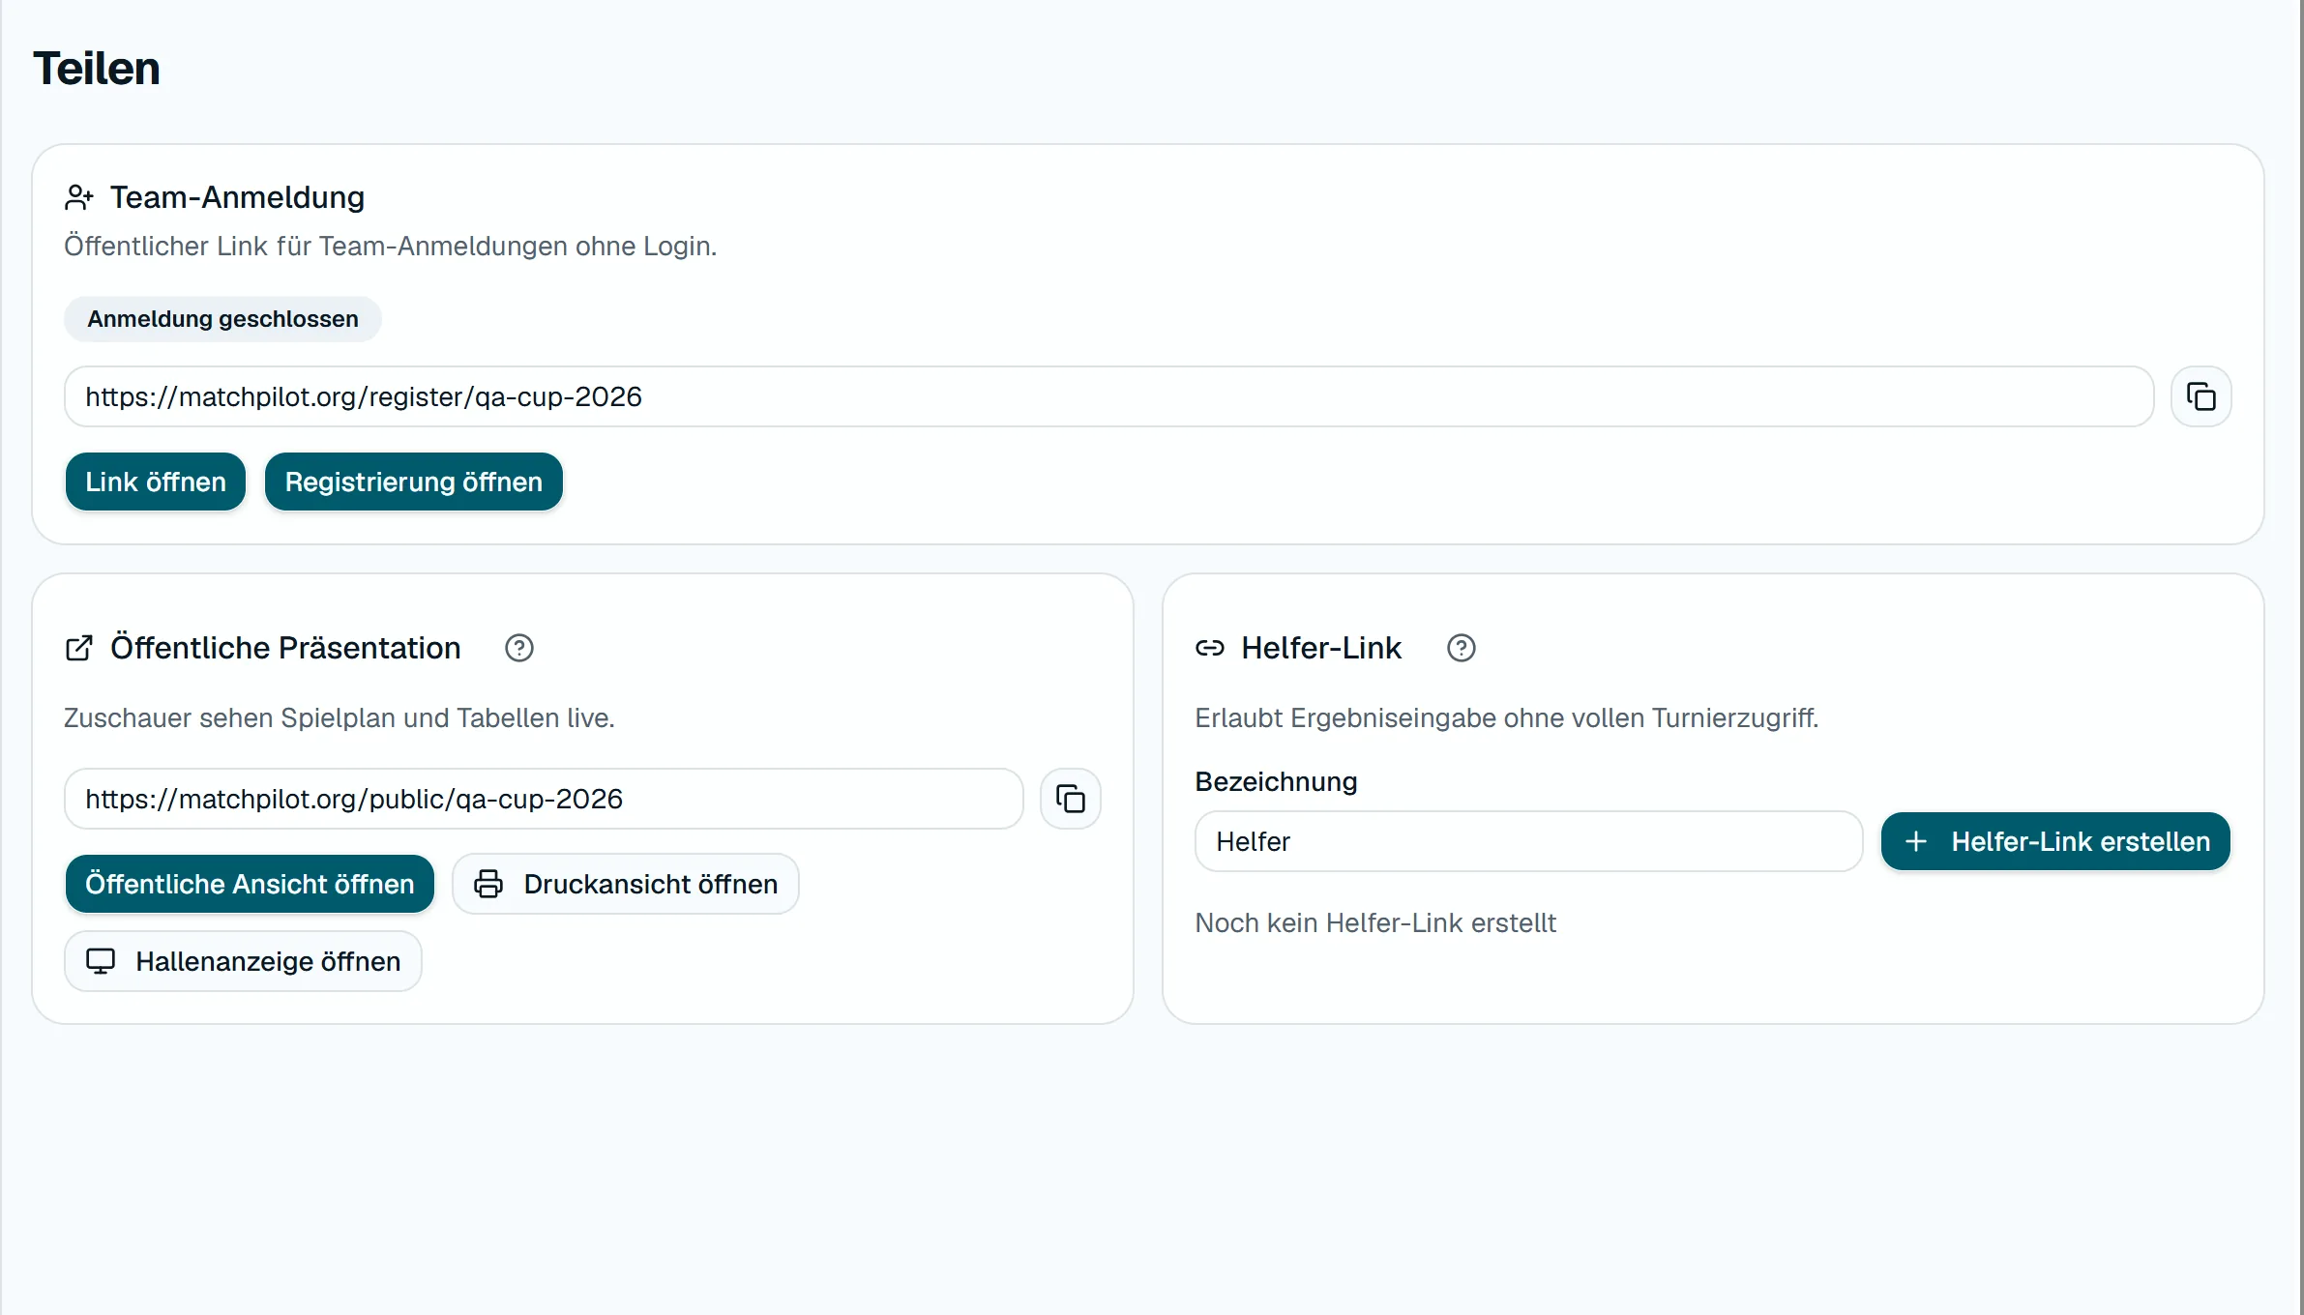Click the external-link icon beside Öffentliche Präsentation

79,648
